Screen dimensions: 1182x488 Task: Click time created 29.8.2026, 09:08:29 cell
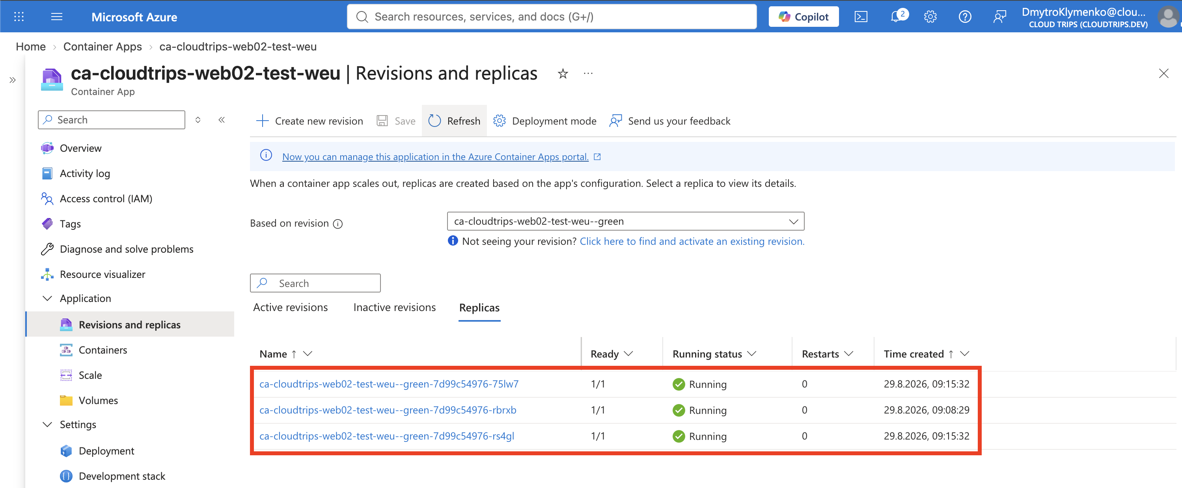[x=927, y=410]
